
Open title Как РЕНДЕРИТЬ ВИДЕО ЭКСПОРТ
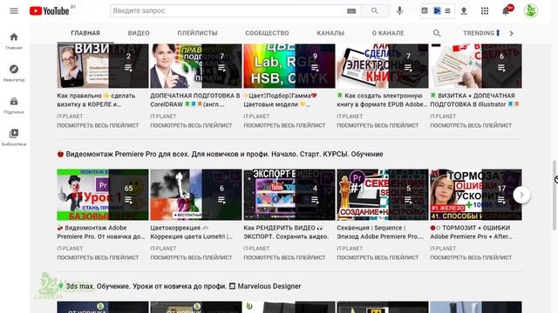(x=286, y=232)
